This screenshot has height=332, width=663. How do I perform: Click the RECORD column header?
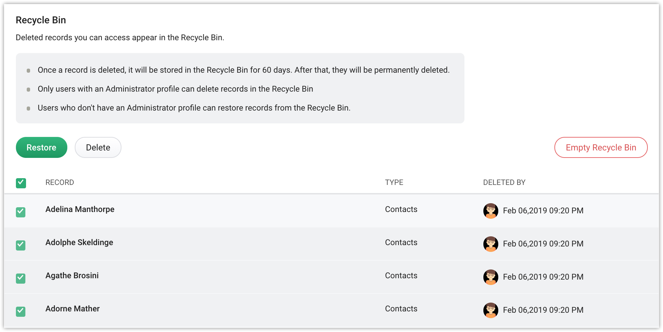click(x=60, y=183)
